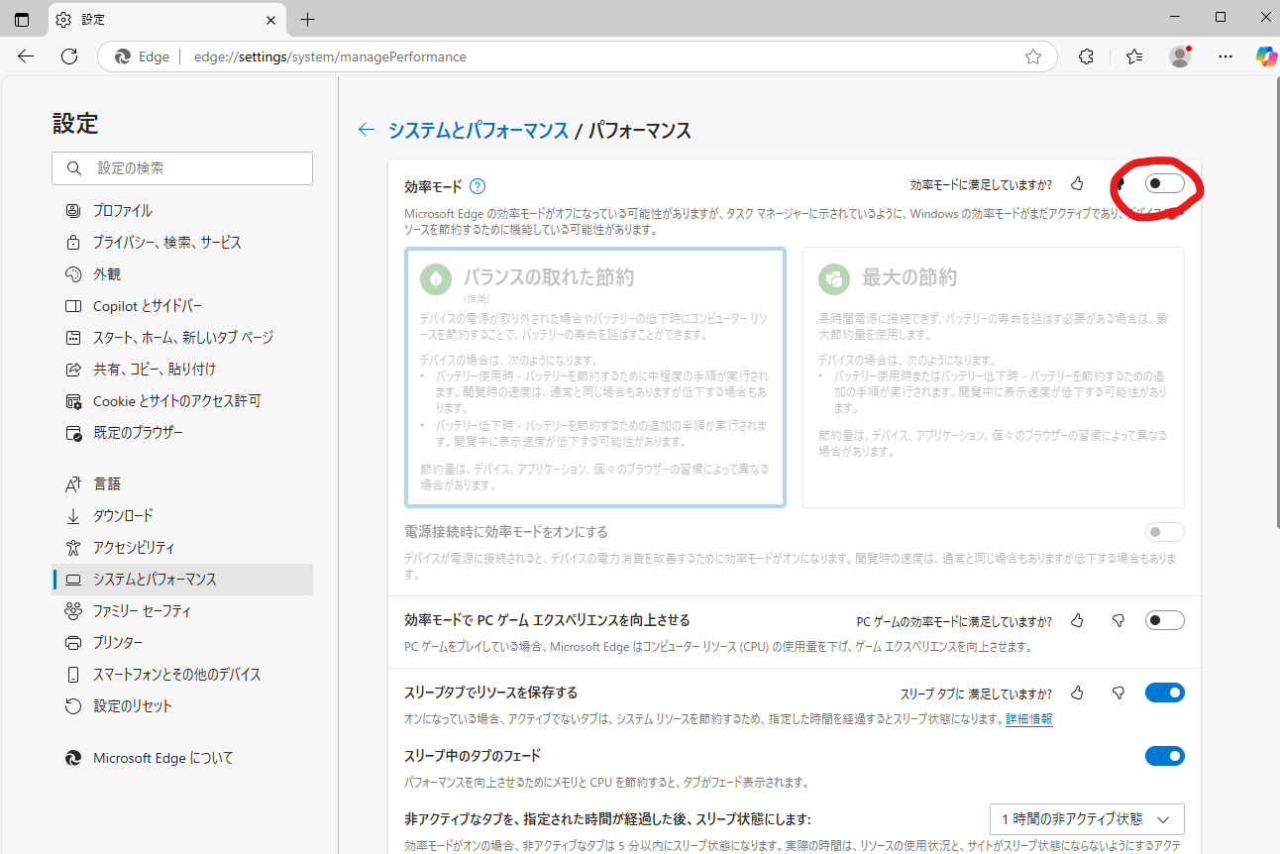Thumbs up for PC ゲームの効率モードに満足していますか
The image size is (1280, 854).
1077,620
